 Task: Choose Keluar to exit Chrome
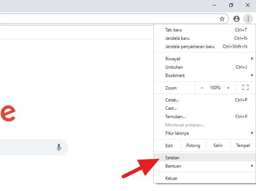tap(205, 178)
